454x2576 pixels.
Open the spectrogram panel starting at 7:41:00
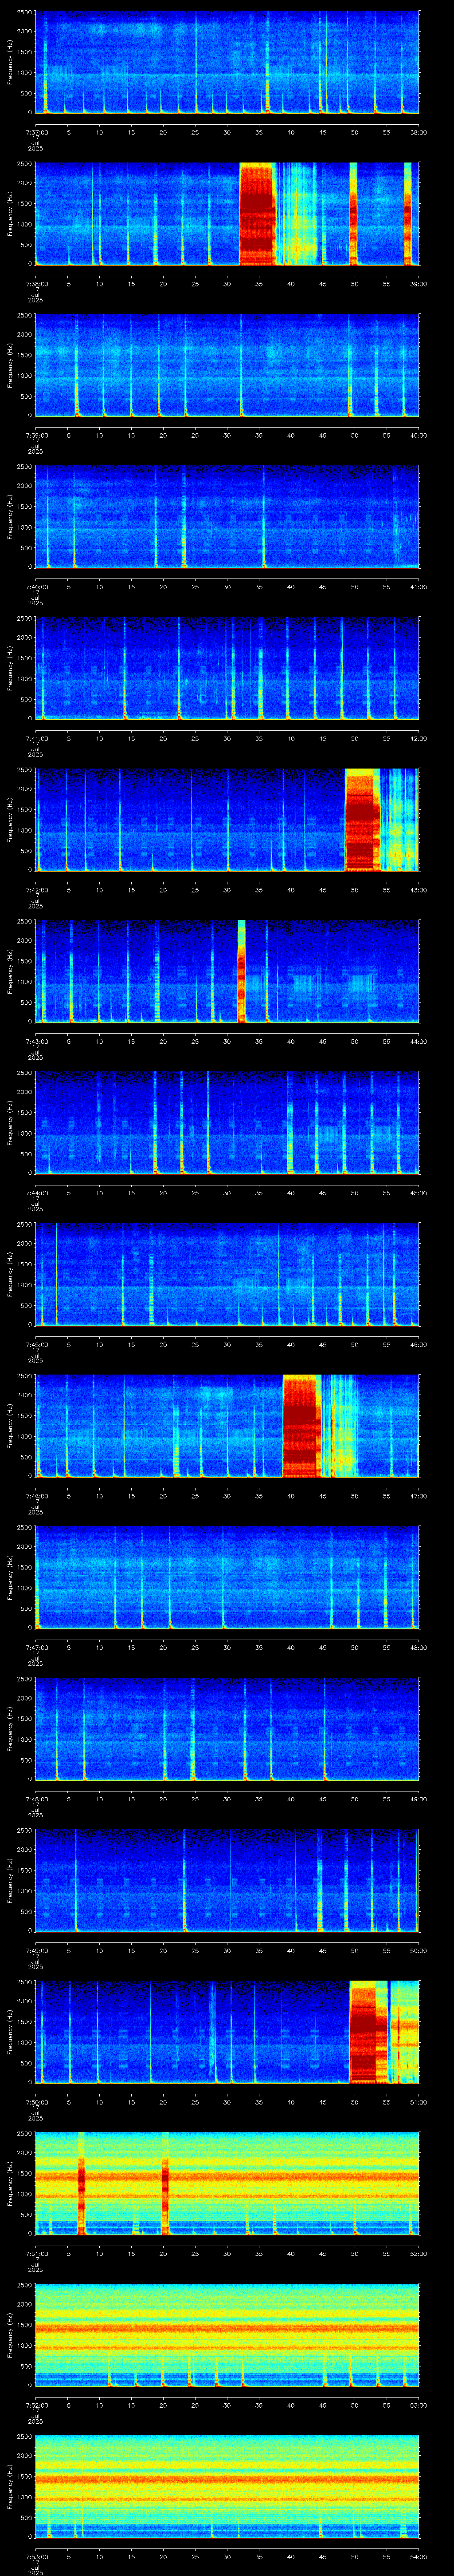(227, 668)
